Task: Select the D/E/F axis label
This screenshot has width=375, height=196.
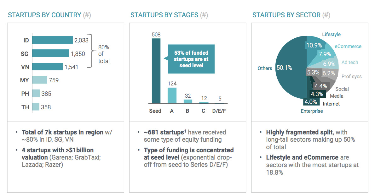Action: (220, 111)
